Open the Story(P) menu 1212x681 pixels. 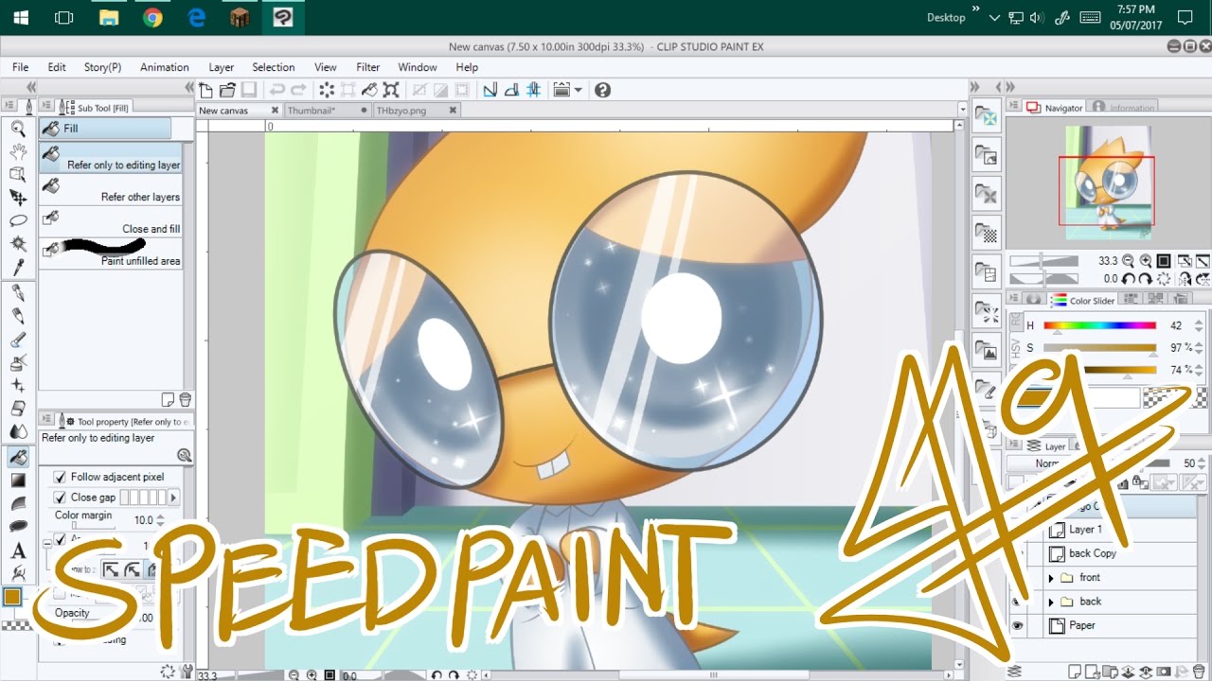[x=102, y=67]
